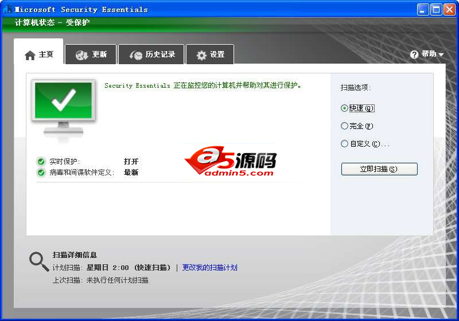Click the 上次扫描 未执行任何计划扫描 text
This screenshot has width=459, height=321.
(100, 280)
